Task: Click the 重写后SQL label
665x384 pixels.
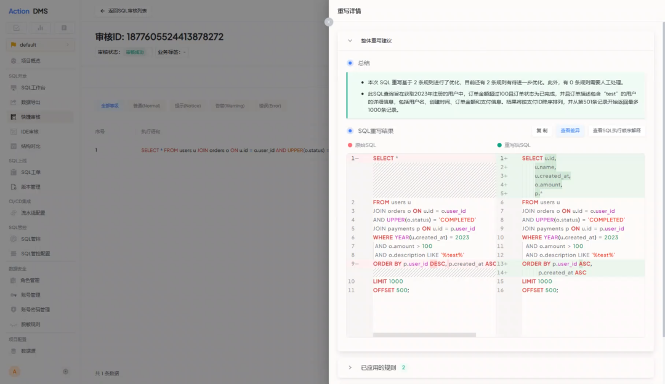Action: click(517, 145)
